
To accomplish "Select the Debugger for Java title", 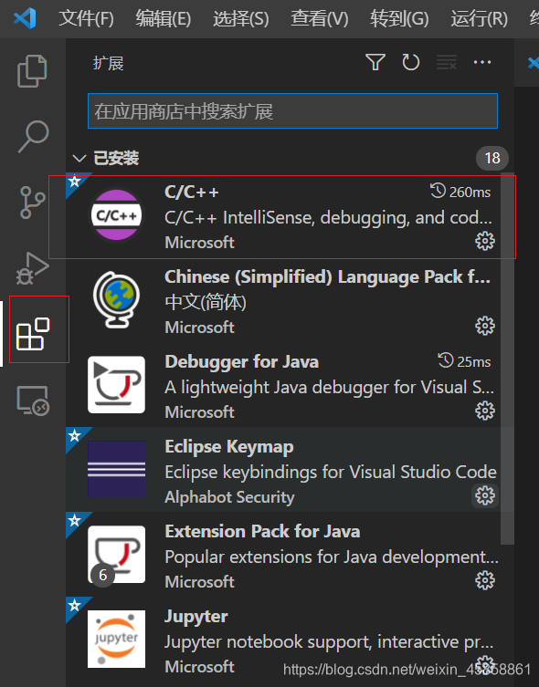I will click(x=242, y=362).
